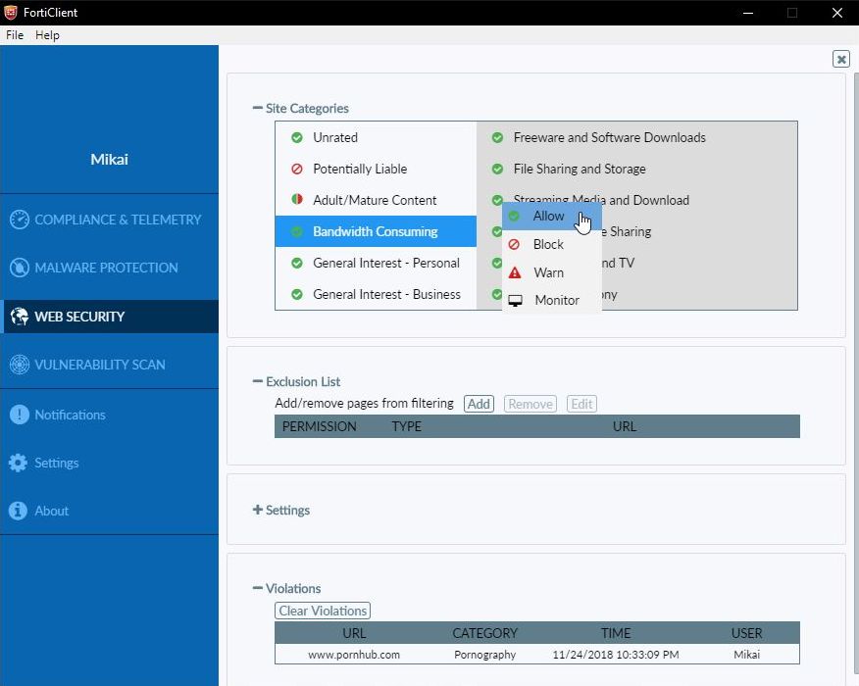Click the Malware Protection shield icon
The width and height of the screenshot is (859, 686).
coord(19,268)
